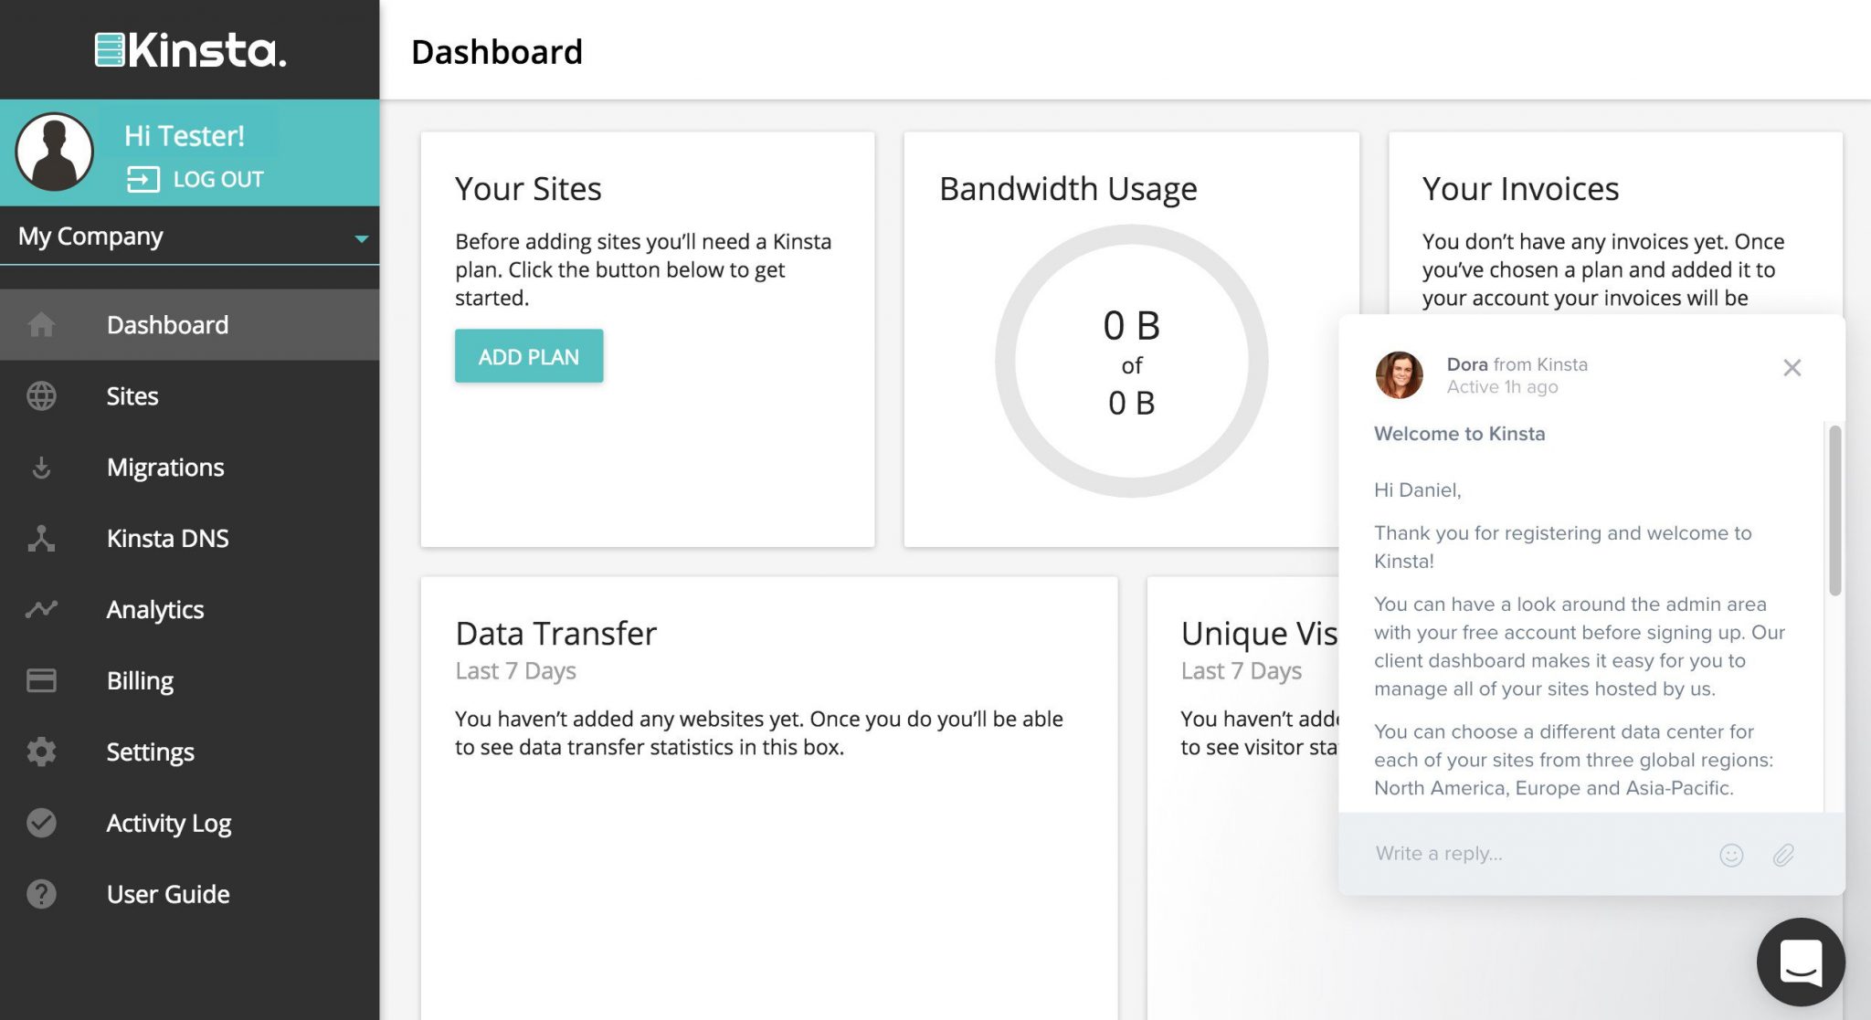Dismiss Dora's chat message with the X
This screenshot has width=1871, height=1020.
tap(1792, 367)
